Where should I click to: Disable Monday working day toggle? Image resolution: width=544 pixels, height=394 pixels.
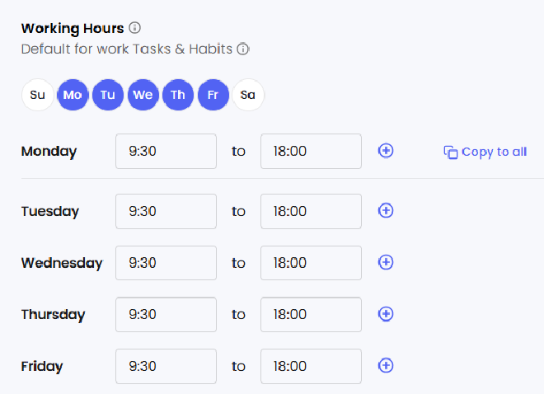click(73, 95)
